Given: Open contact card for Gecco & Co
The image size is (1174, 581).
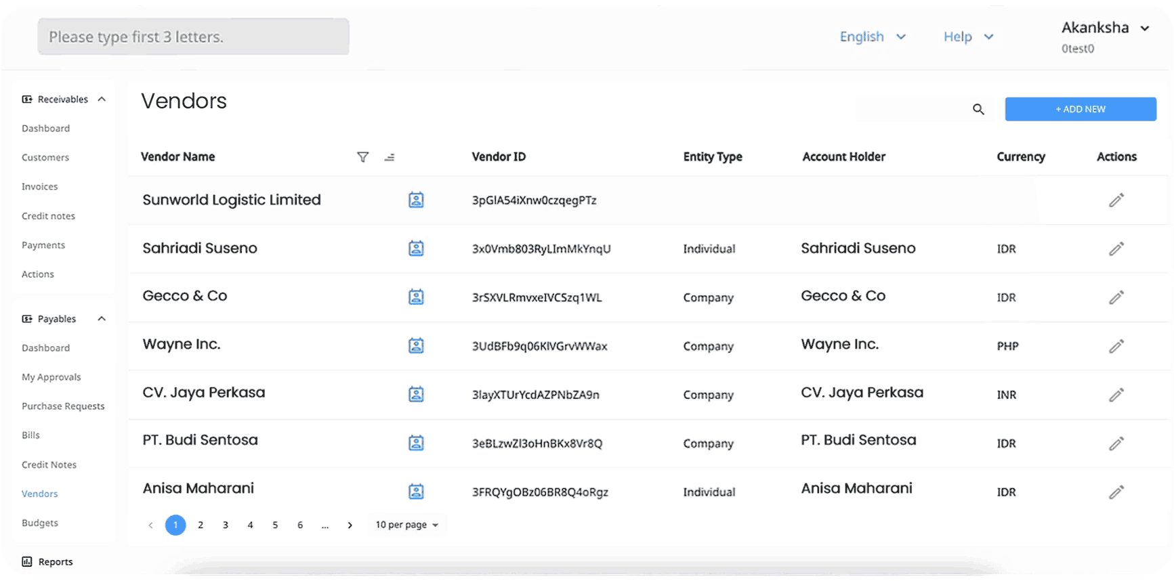Looking at the screenshot, I should point(416,297).
